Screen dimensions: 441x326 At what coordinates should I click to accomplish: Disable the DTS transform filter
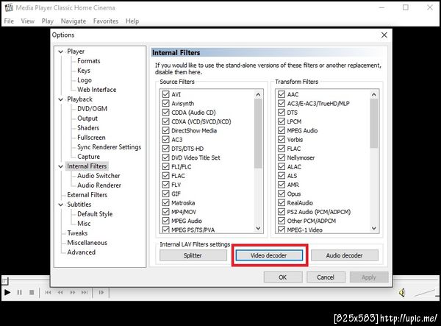click(282, 113)
